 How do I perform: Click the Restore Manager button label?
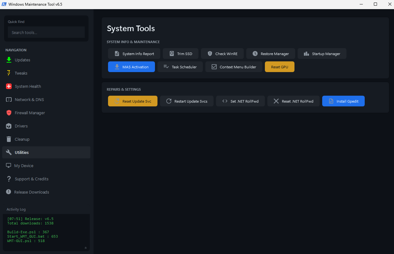pos(275,54)
